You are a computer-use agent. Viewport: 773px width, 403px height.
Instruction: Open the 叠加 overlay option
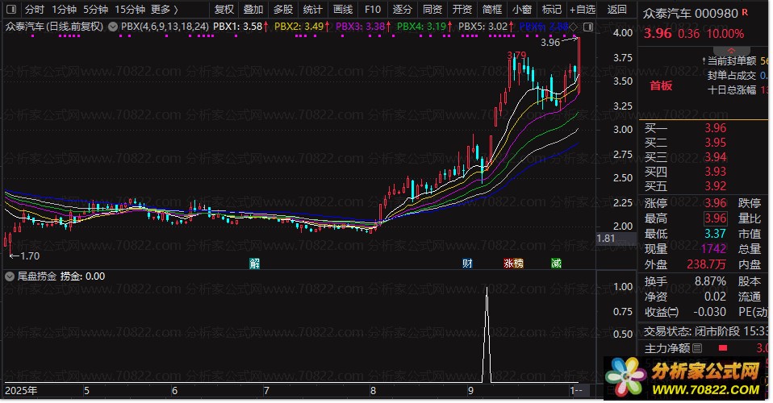pyautogui.click(x=253, y=10)
